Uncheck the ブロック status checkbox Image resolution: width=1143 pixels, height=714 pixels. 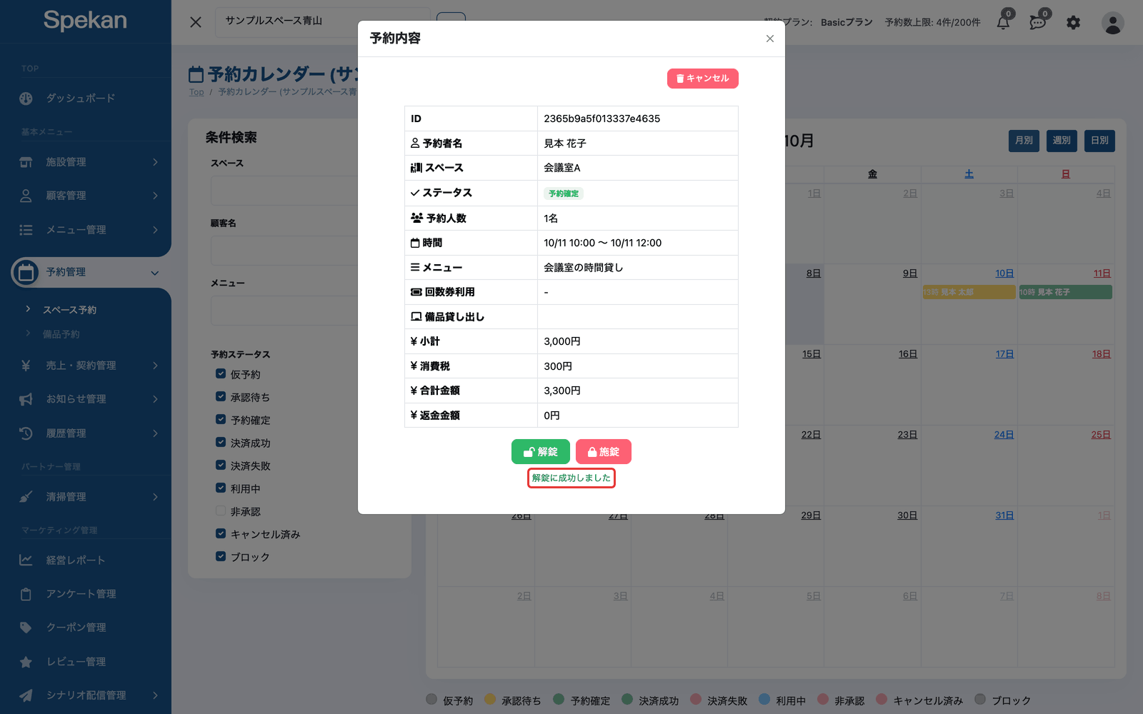(221, 556)
